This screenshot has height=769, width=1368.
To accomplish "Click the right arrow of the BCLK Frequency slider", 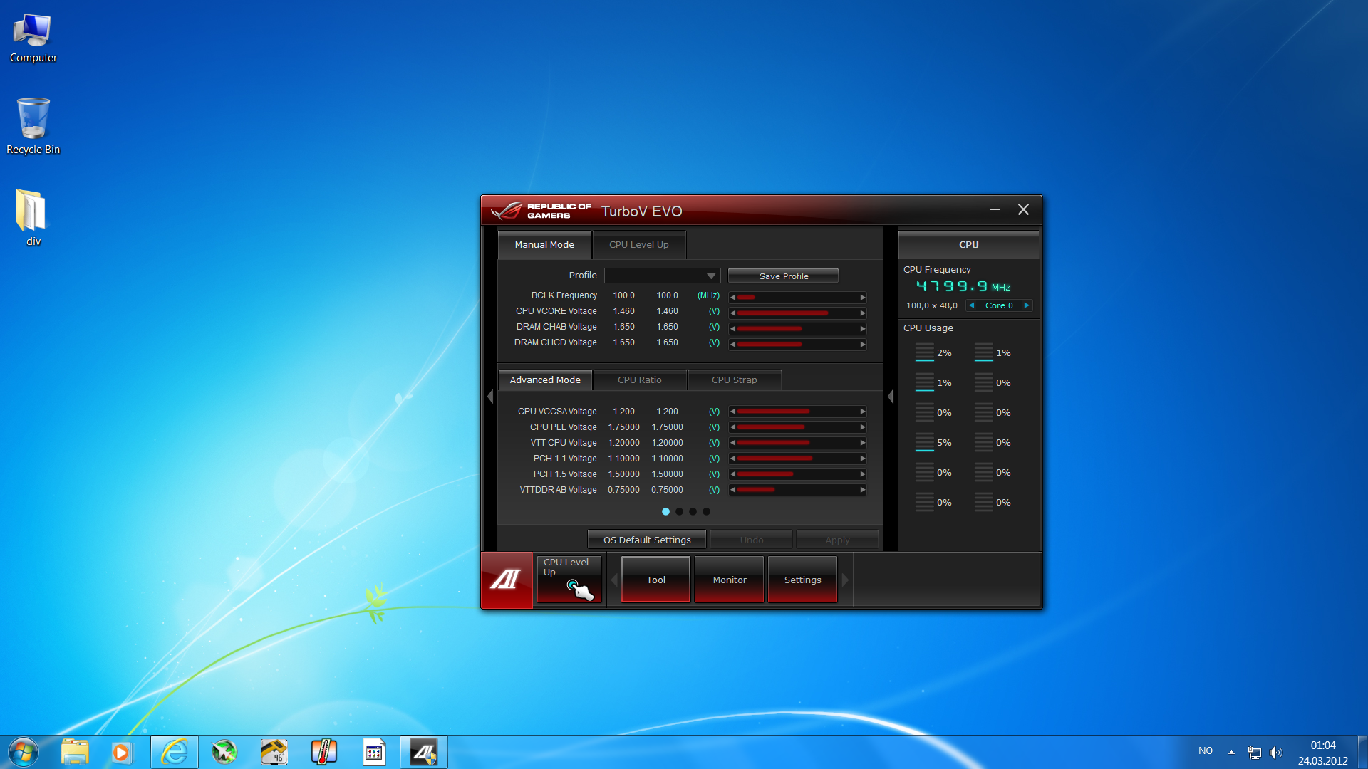I will click(862, 297).
